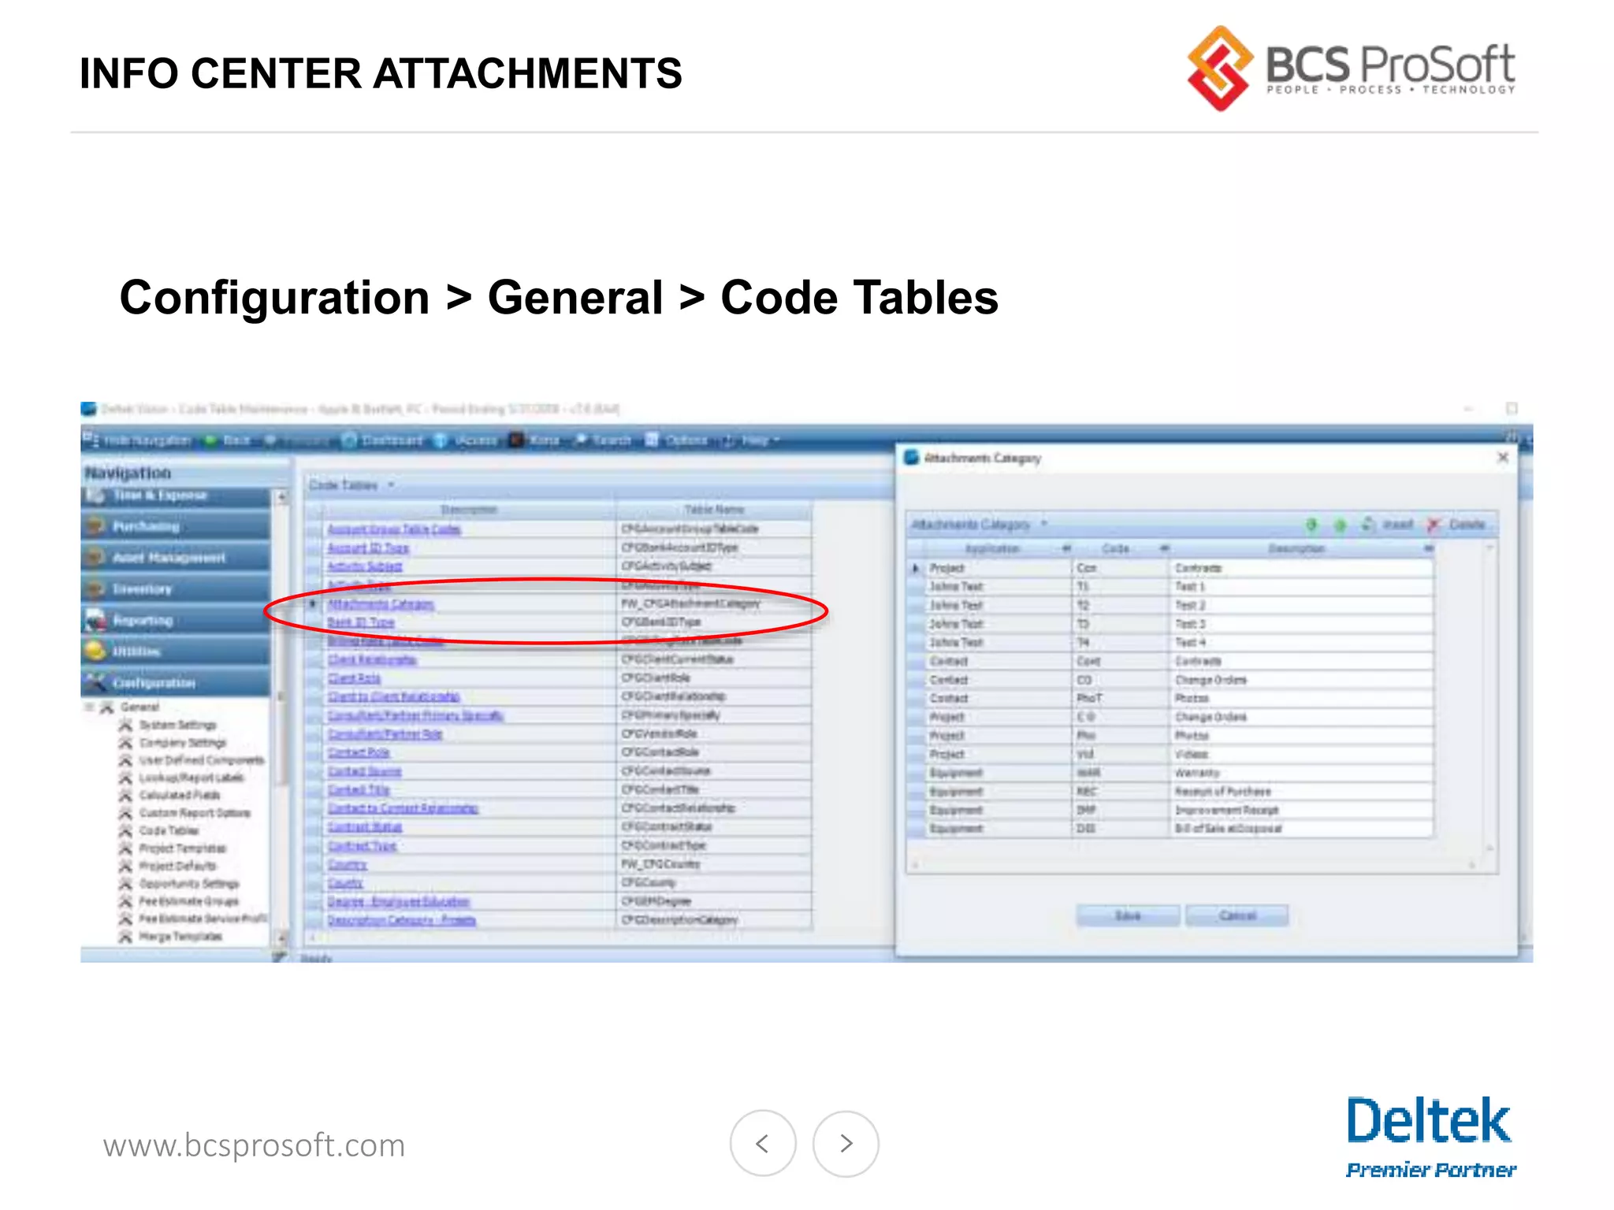Click the red Delete icon in the dialog
The image size is (1614, 1210).
[1434, 525]
